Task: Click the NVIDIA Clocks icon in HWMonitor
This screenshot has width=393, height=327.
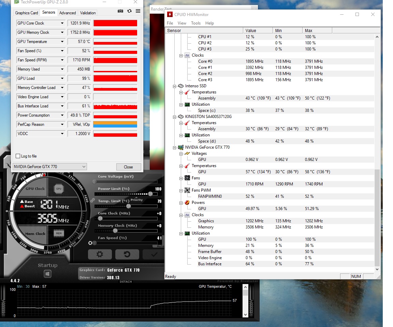Action: [187, 215]
